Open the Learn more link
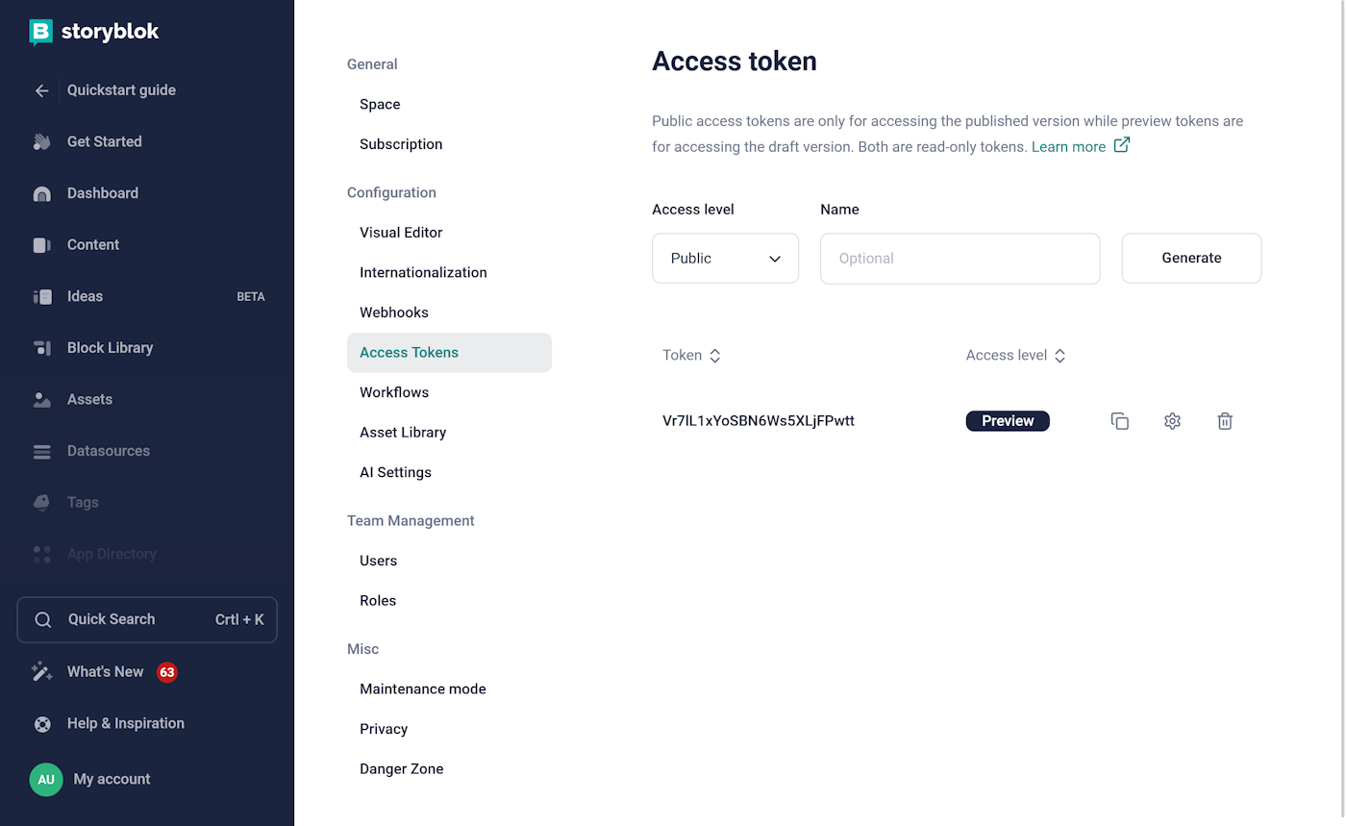Screen dimensions: 1346x826 click(1069, 146)
